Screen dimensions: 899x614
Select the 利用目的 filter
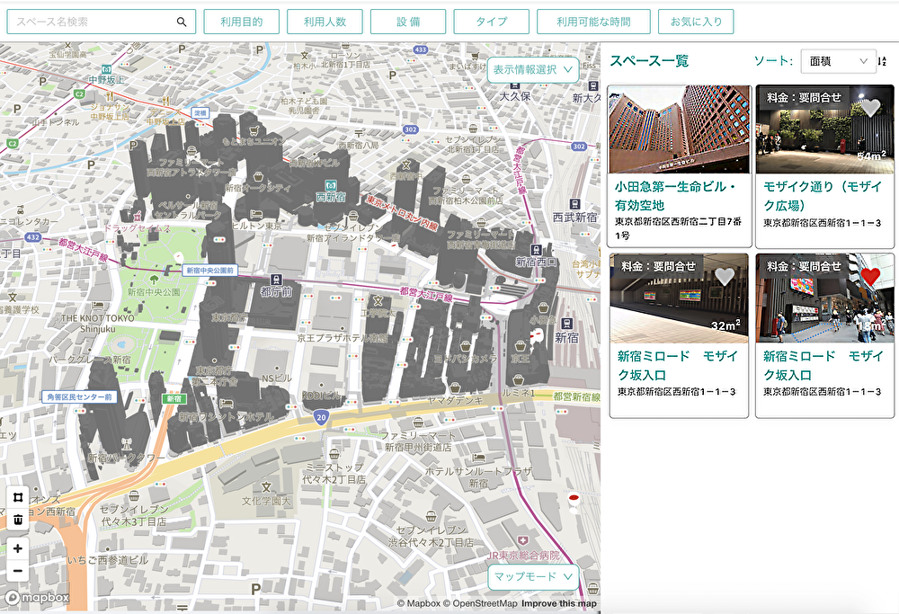[x=243, y=21]
